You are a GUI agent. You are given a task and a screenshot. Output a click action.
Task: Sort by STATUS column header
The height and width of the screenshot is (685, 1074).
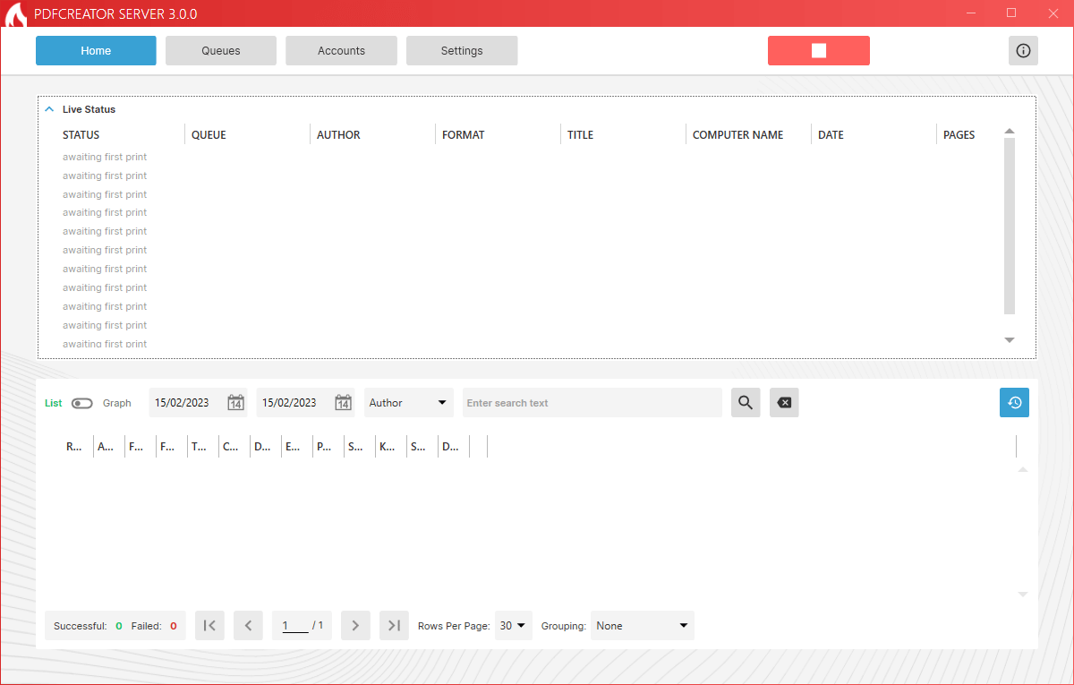coord(81,135)
